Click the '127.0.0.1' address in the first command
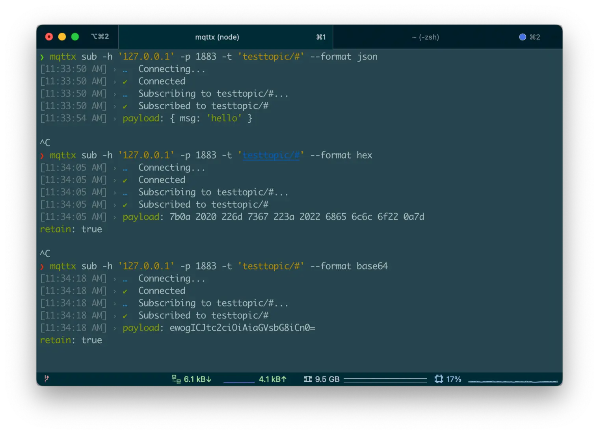599x434 pixels. point(146,56)
